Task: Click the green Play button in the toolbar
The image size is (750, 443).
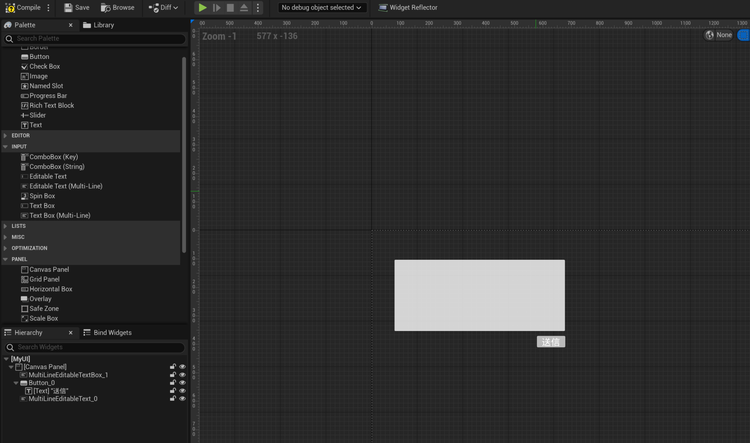Action: (x=202, y=7)
